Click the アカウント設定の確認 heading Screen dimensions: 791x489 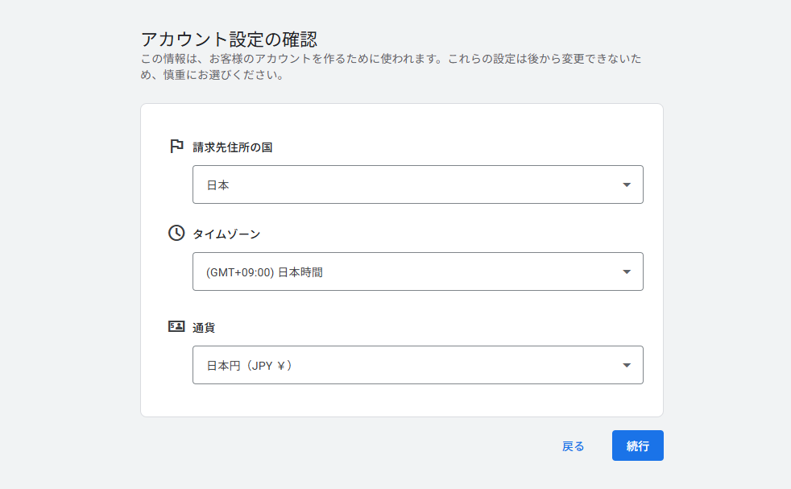229,39
